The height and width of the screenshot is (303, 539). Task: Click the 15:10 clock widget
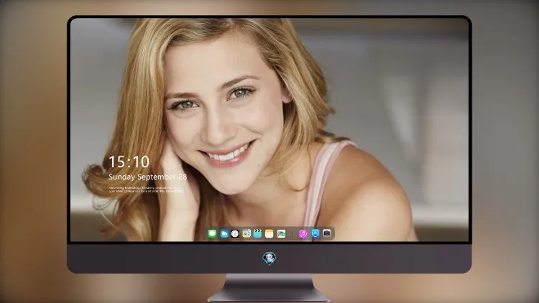129,162
